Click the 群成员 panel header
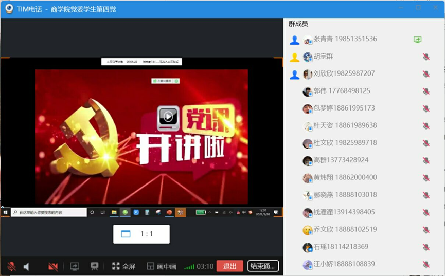Screen dimensions: 445x276 (x=298, y=24)
